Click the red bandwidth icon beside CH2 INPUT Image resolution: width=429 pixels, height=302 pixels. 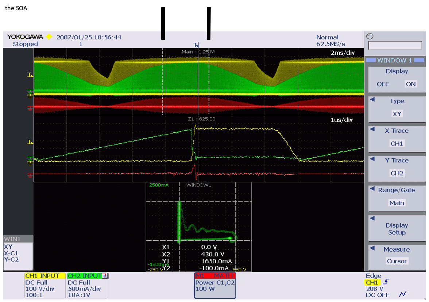click(x=105, y=276)
